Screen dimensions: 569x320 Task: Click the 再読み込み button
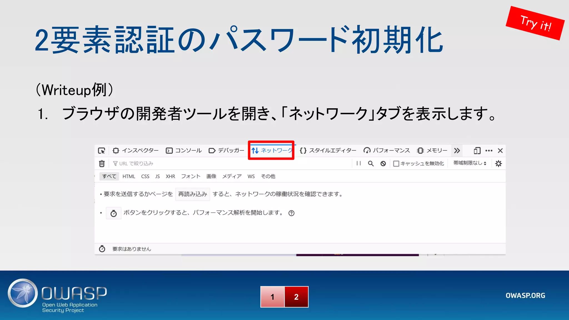(x=193, y=194)
